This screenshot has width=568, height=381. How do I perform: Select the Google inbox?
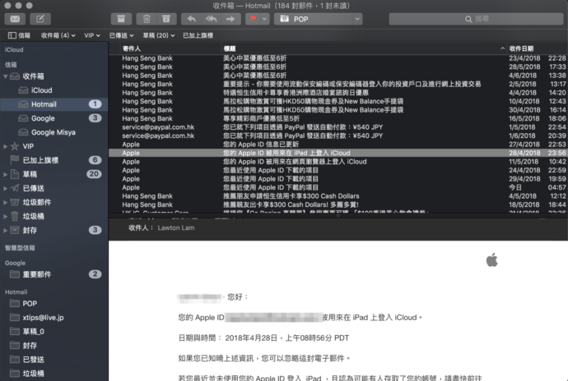pyautogui.click(x=54, y=118)
